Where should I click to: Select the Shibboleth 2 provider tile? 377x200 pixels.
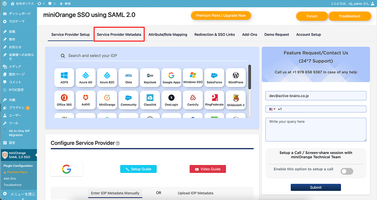(x=236, y=100)
